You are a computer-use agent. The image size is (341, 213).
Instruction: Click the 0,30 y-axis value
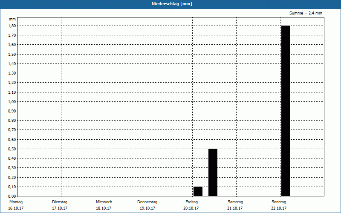[12, 168]
